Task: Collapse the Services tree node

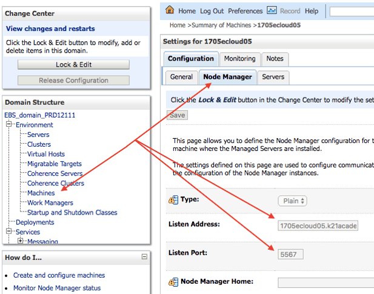Action: (9, 232)
